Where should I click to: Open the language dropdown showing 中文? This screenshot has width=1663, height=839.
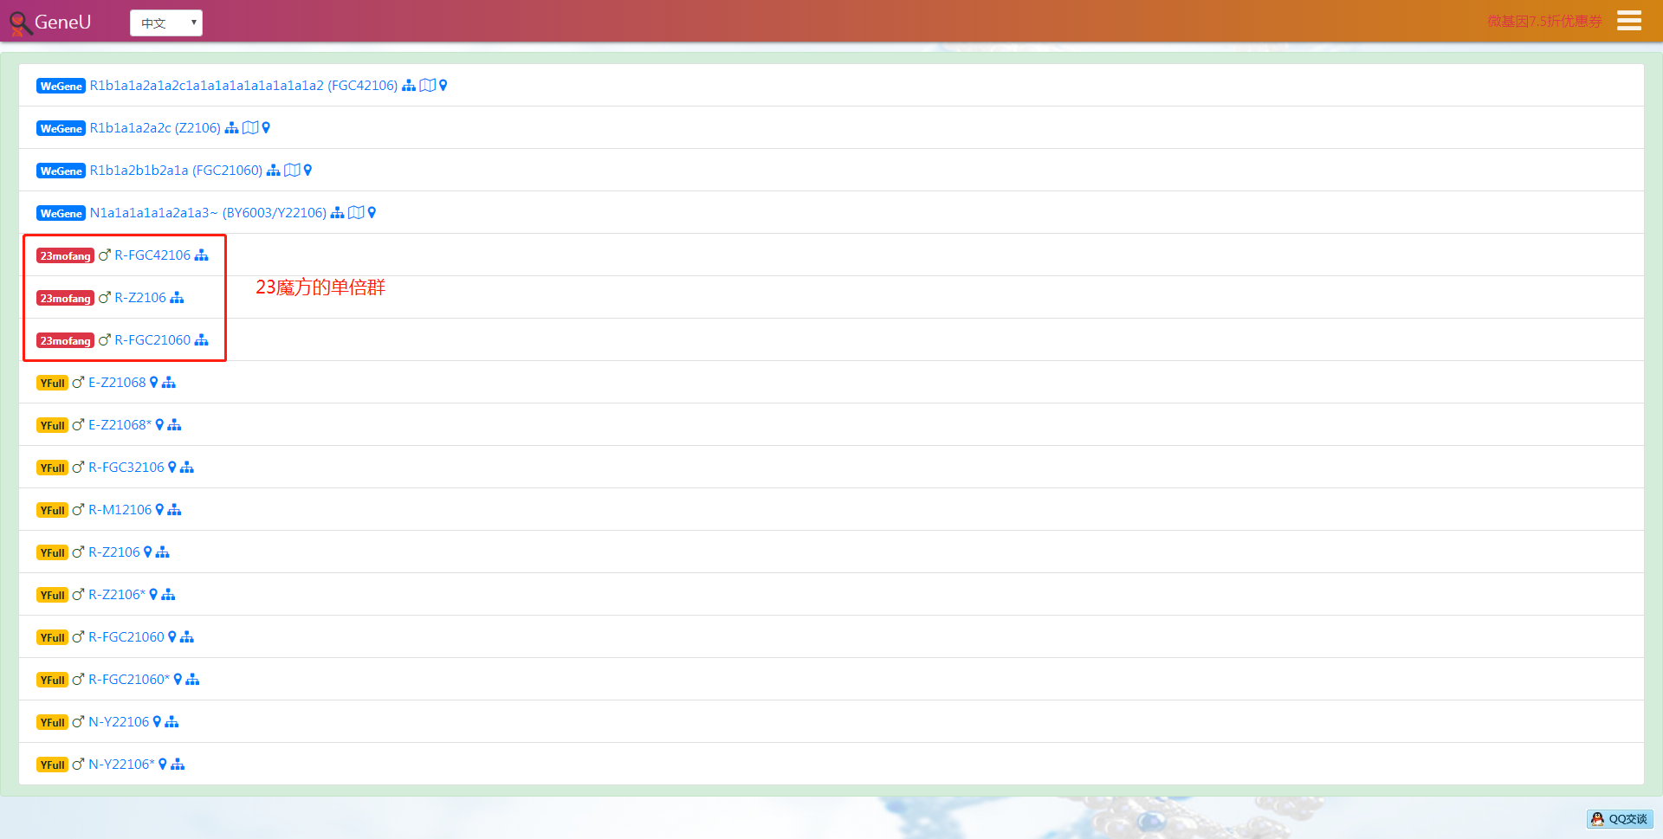[165, 23]
